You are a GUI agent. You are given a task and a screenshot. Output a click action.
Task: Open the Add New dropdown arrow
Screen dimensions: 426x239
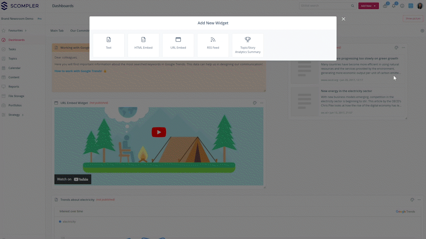pos(374,6)
